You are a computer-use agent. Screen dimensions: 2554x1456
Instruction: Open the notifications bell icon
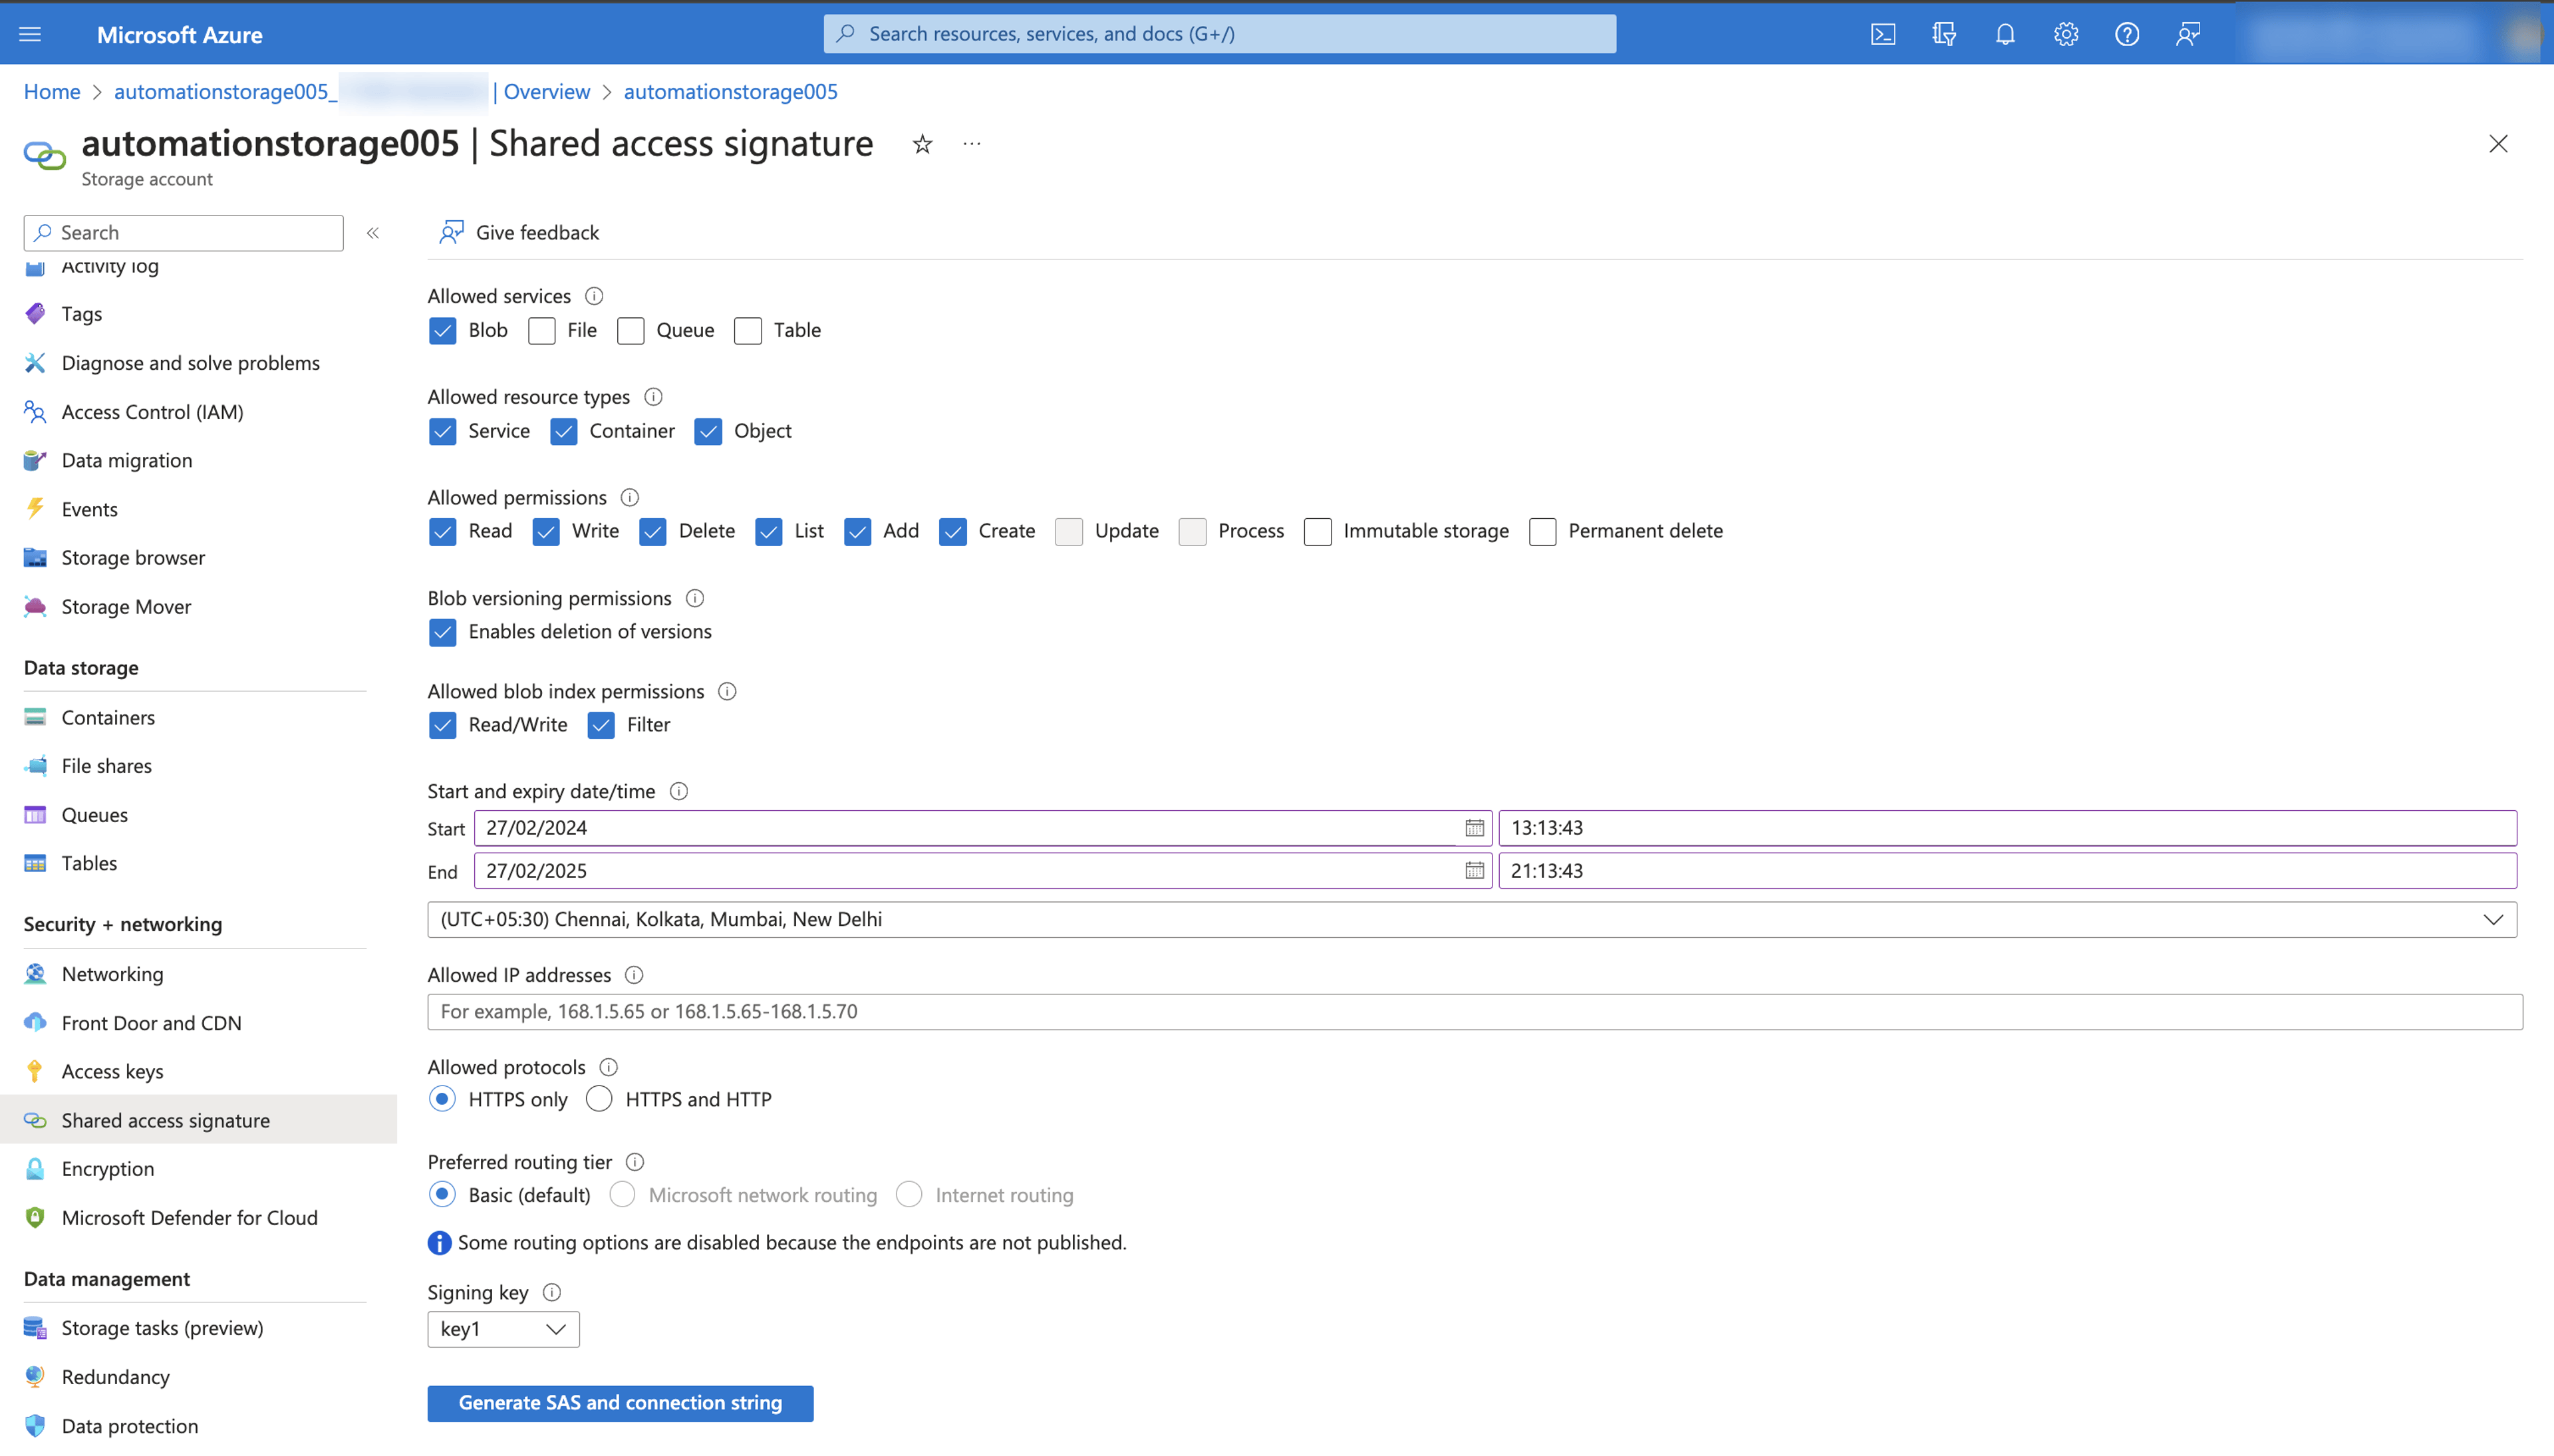click(2004, 34)
